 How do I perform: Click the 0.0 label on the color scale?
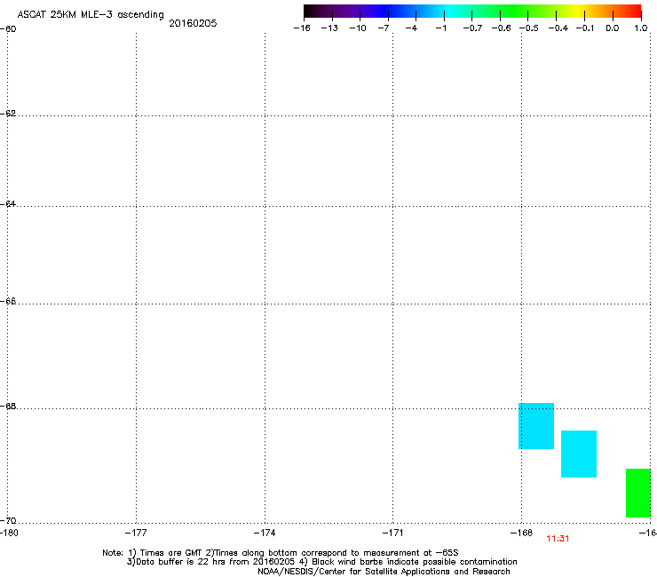coord(613,28)
